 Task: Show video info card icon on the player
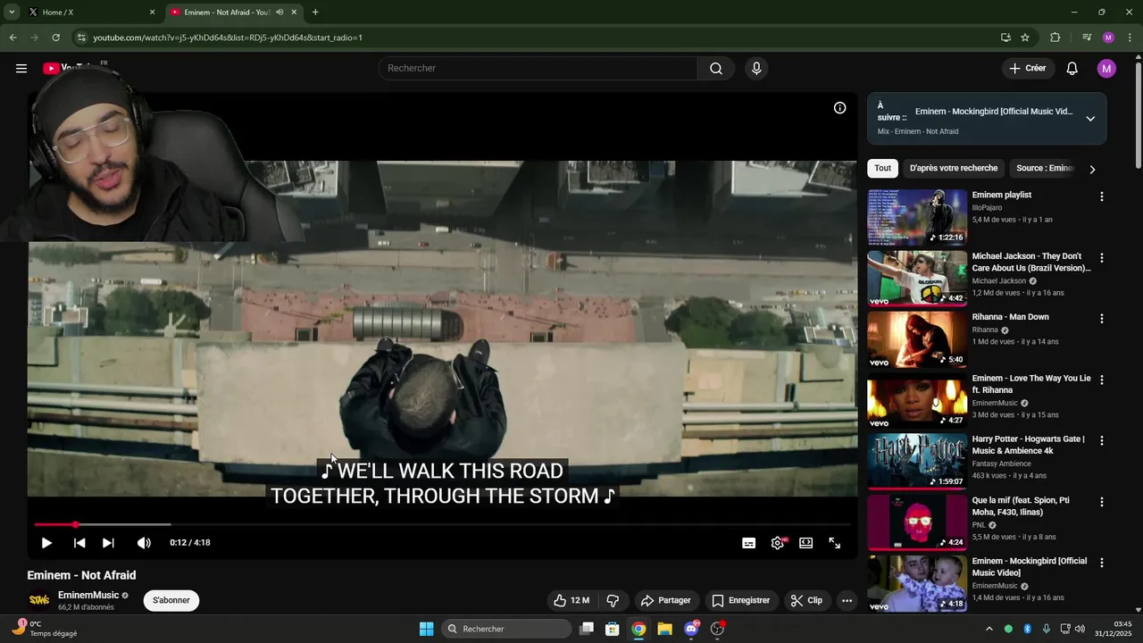(x=839, y=108)
